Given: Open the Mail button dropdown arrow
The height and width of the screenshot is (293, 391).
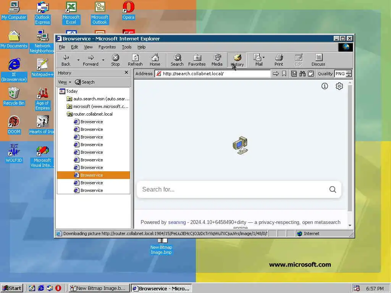Looking at the screenshot, I should pos(264,57).
